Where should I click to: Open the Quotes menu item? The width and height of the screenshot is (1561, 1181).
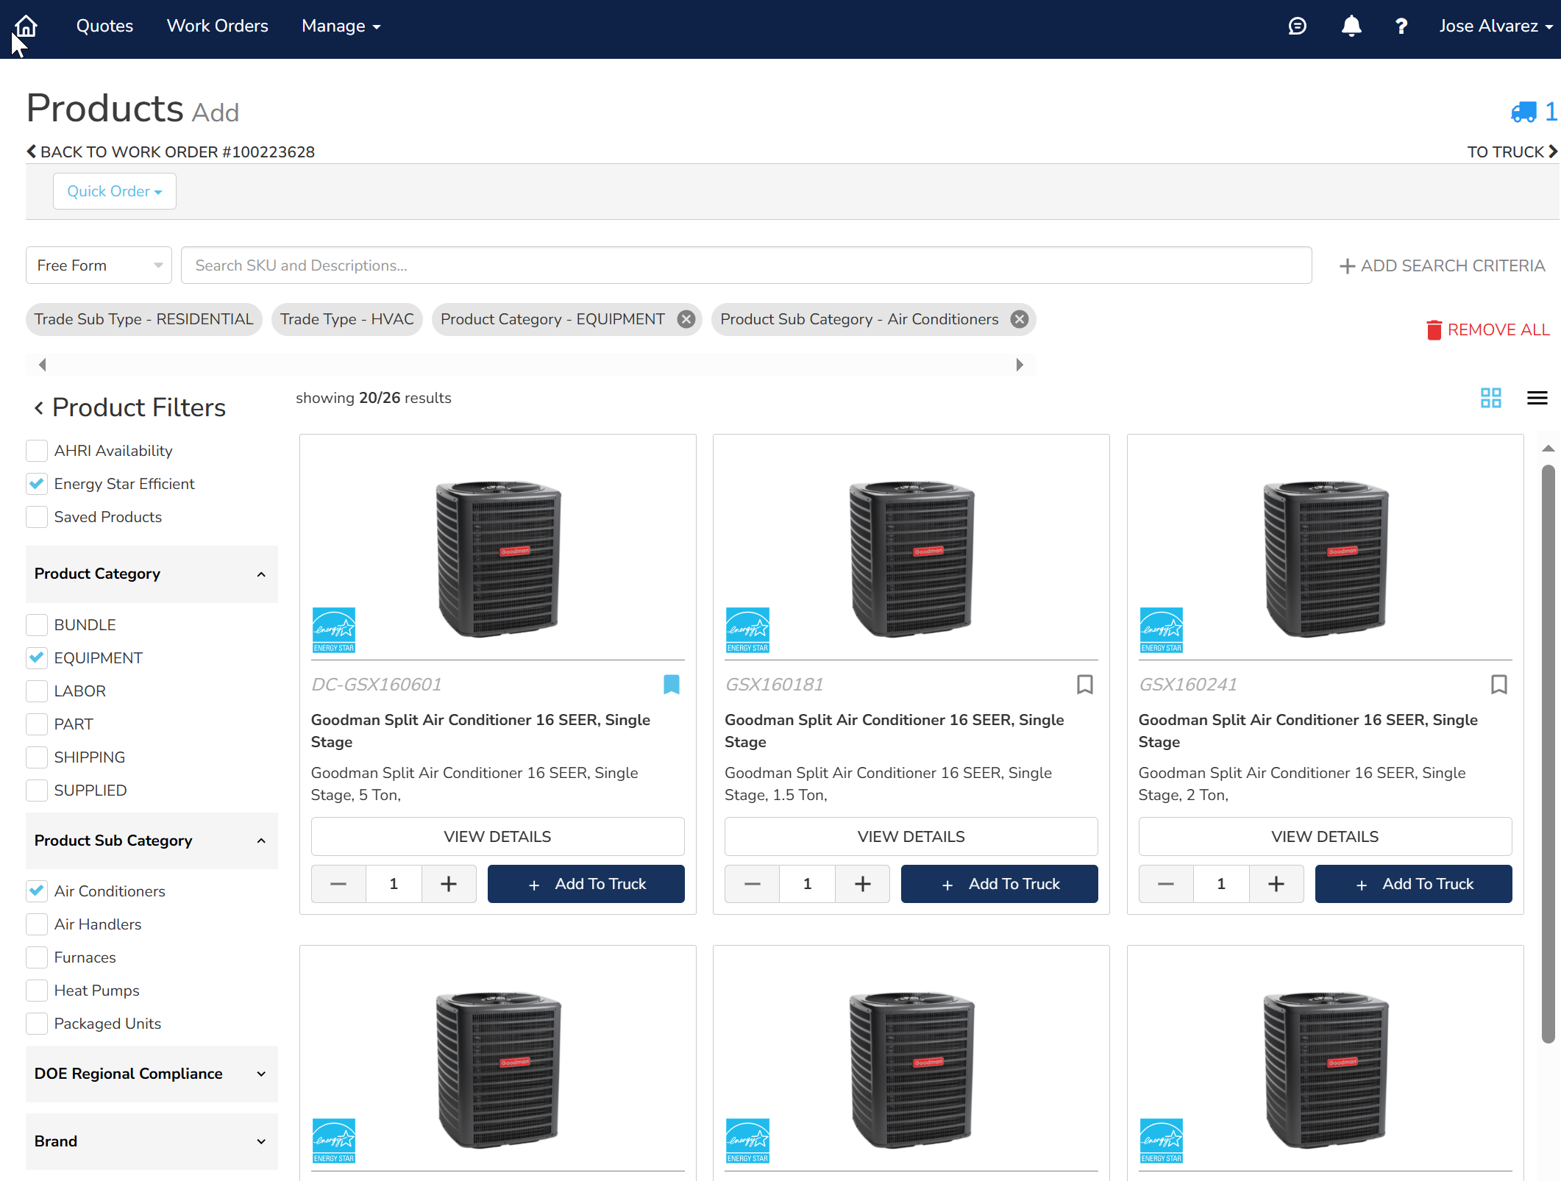[104, 26]
